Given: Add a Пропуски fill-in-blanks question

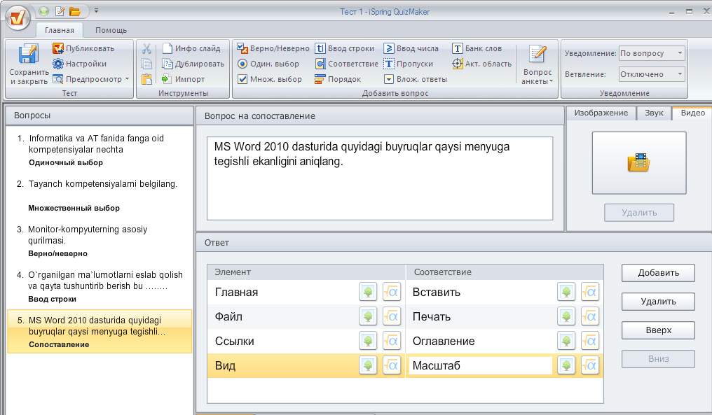Looking at the screenshot, I should click(409, 64).
